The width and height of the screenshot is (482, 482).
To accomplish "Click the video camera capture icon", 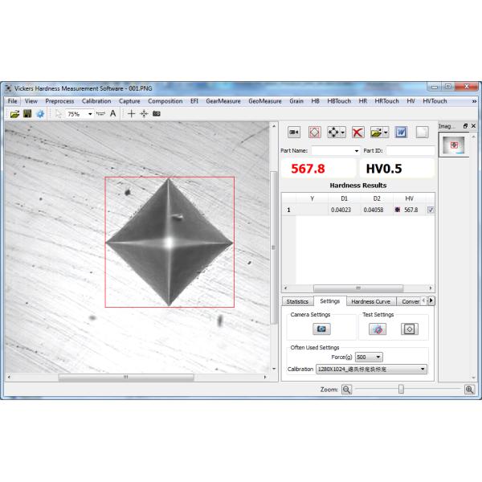I will coord(294,132).
